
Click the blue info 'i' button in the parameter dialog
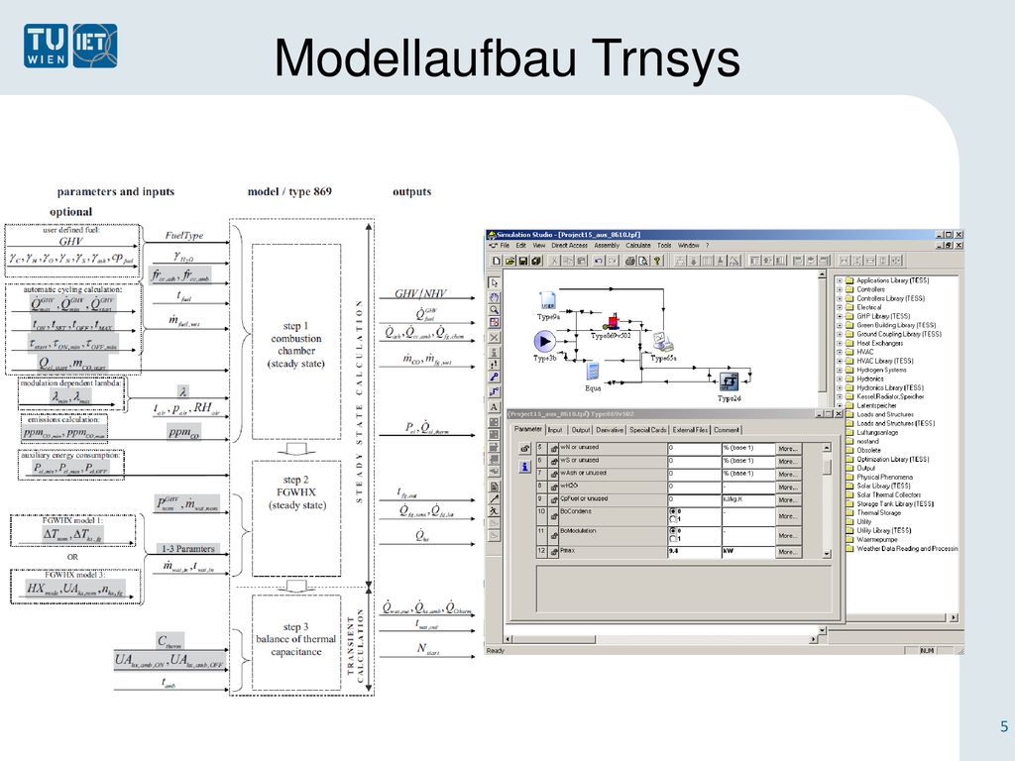coord(524,466)
